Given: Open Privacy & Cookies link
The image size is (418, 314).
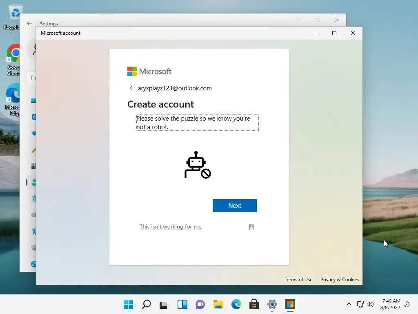Looking at the screenshot, I should [x=340, y=280].
